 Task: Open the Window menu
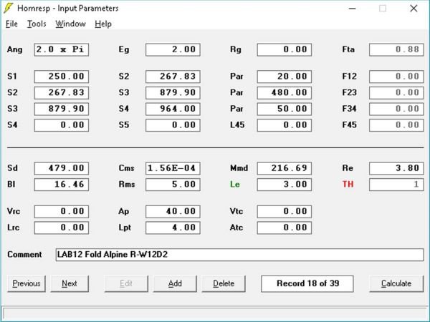70,24
